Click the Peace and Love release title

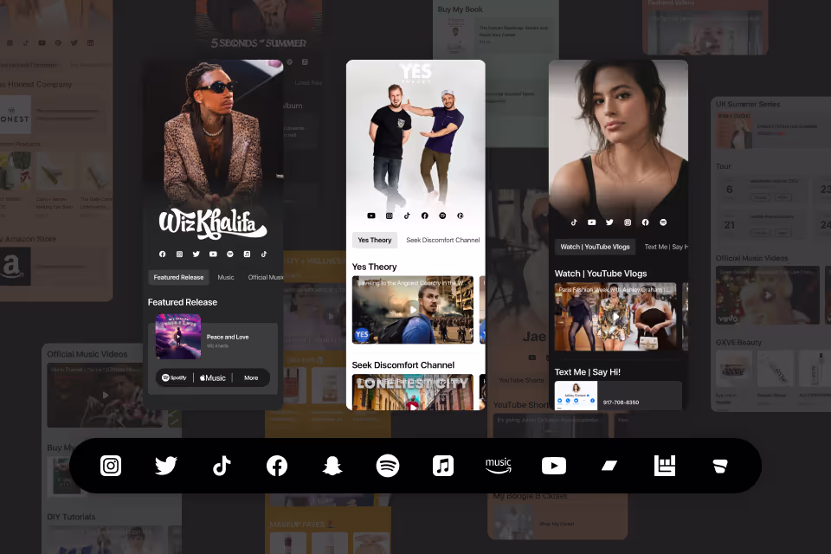coord(228,337)
